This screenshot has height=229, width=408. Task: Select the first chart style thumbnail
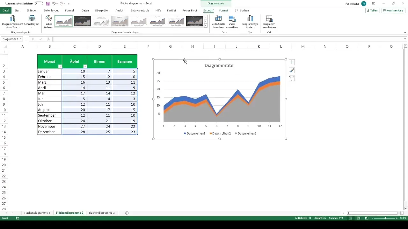[x=64, y=21]
